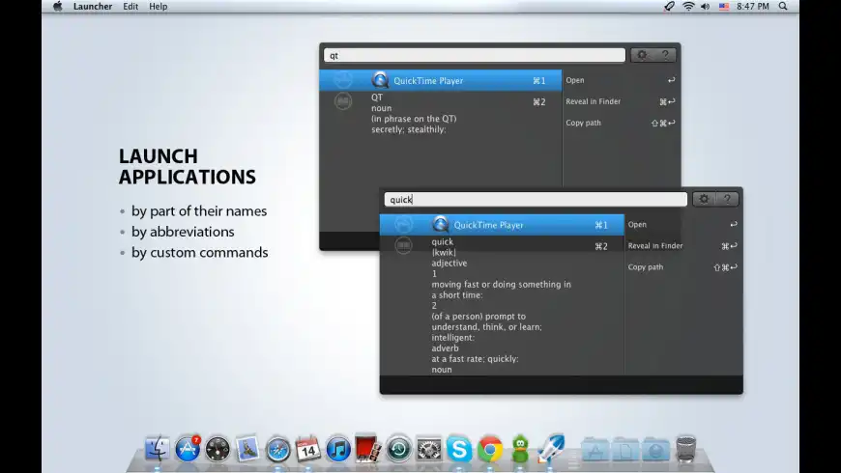Open System Preferences from the Dock
Viewport: 841px width, 473px height.
pos(429,449)
